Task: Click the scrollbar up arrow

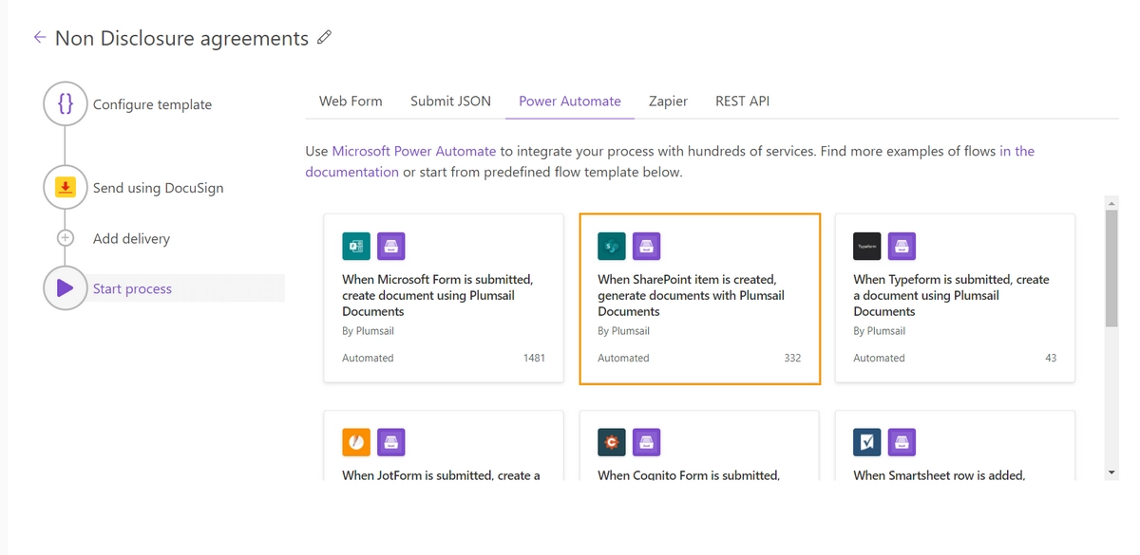Action: (x=1111, y=202)
